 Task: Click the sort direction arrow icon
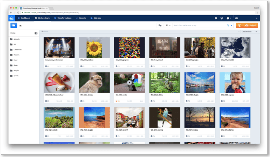[x=239, y=32]
